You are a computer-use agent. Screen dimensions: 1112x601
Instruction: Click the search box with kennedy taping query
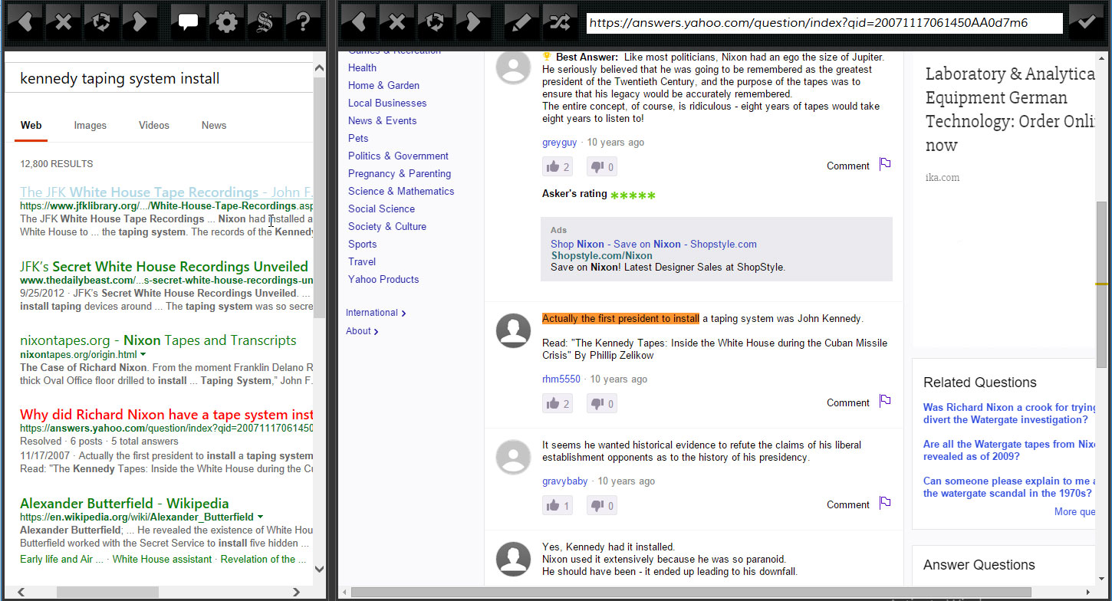click(160, 78)
